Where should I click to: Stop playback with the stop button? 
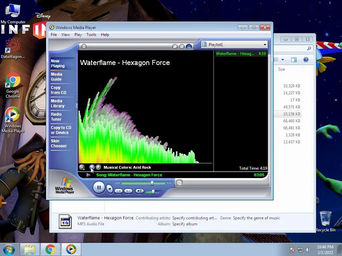(110, 189)
